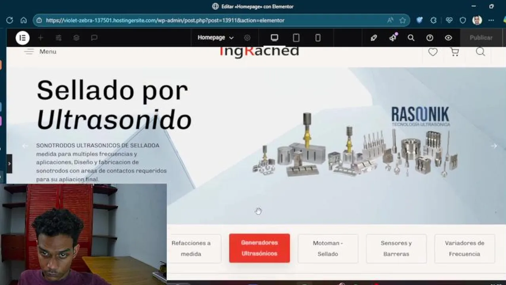This screenshot has width=506, height=285.
Task: Open the heart-pulse browser icon next to extensions
Action: (x=449, y=20)
